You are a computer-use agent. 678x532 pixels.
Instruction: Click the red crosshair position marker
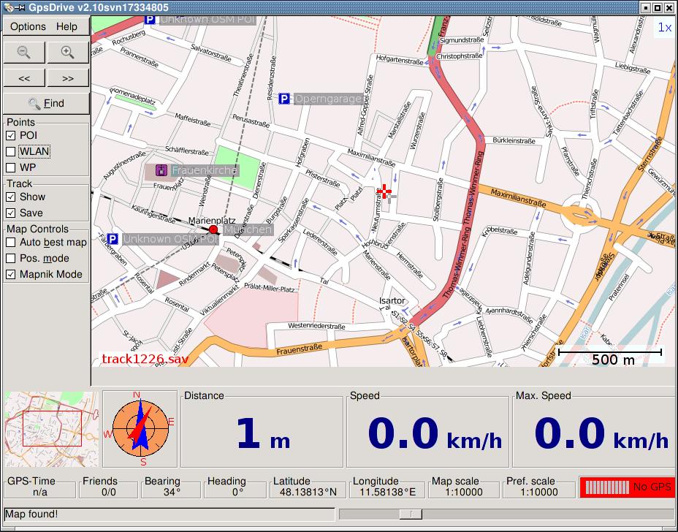(x=384, y=192)
